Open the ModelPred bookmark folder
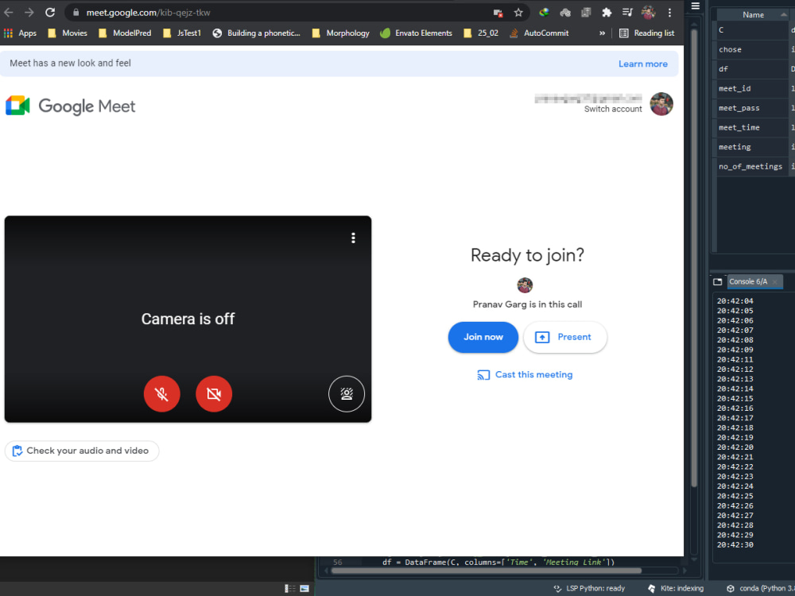The height and width of the screenshot is (596, 795). coord(125,33)
